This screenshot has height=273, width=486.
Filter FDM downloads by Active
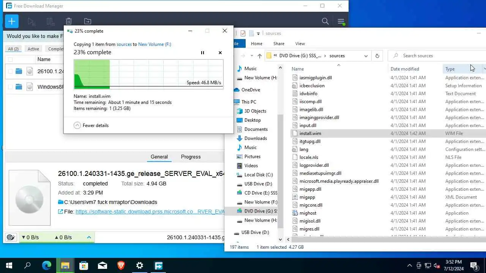click(33, 49)
